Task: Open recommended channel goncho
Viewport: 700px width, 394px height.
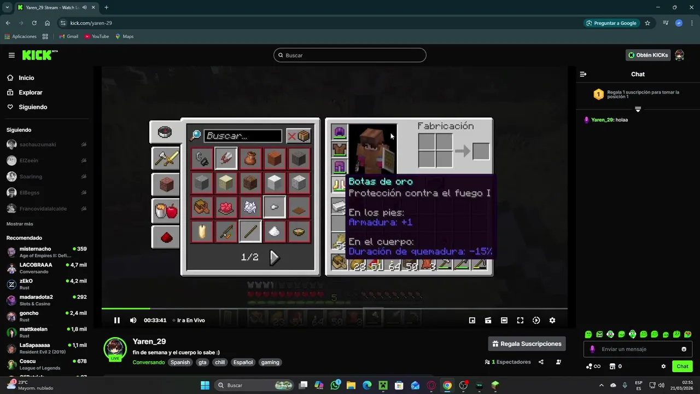Action: click(46, 316)
